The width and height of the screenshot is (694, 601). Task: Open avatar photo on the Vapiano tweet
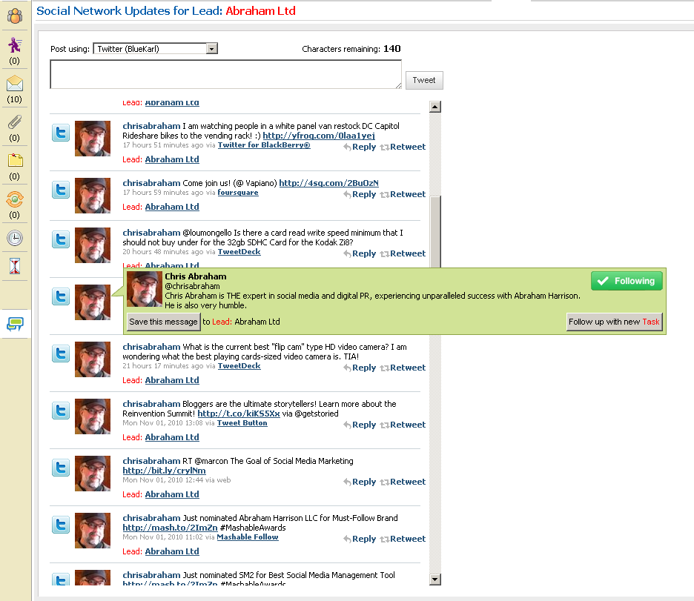pos(93,196)
